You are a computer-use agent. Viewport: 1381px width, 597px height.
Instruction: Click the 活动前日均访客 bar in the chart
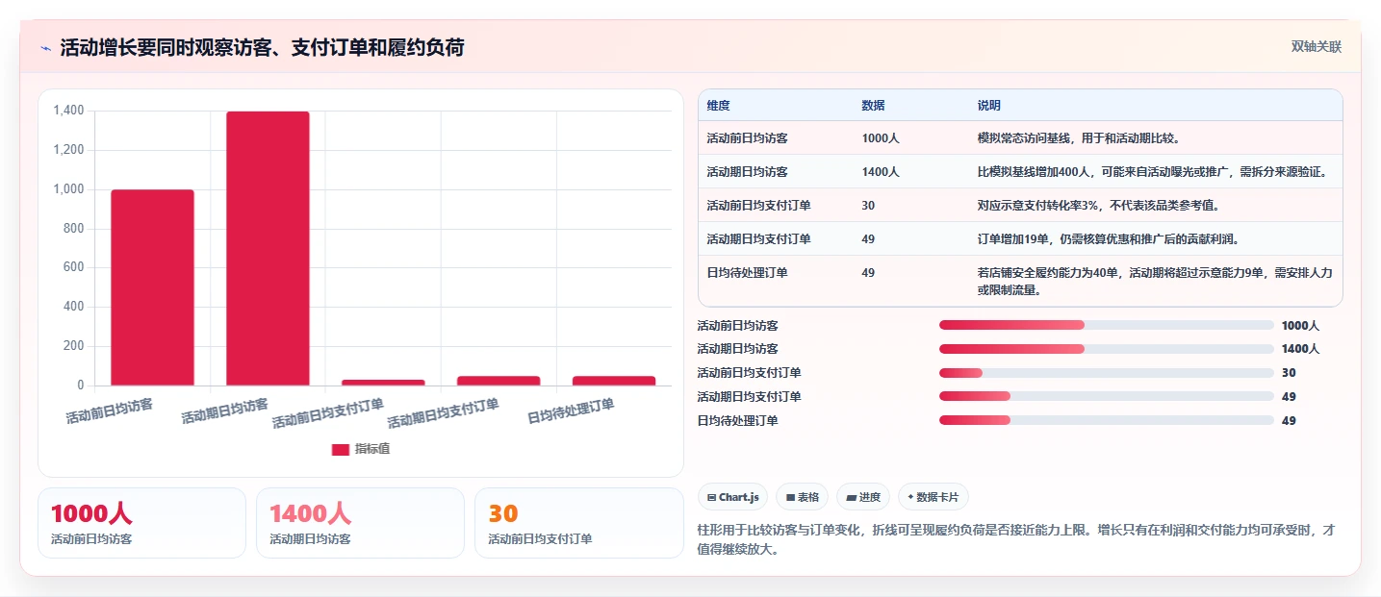[152, 287]
